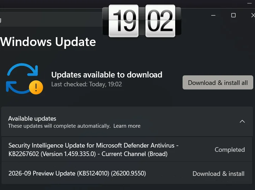Collapse the Available updates section chevron

(242, 121)
